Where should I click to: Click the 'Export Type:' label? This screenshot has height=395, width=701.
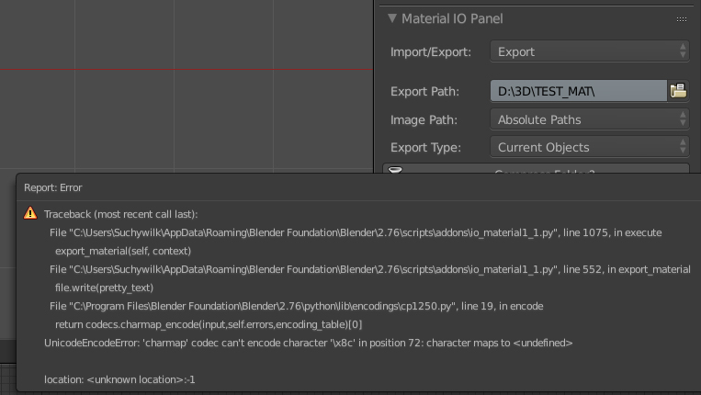pyautogui.click(x=425, y=148)
